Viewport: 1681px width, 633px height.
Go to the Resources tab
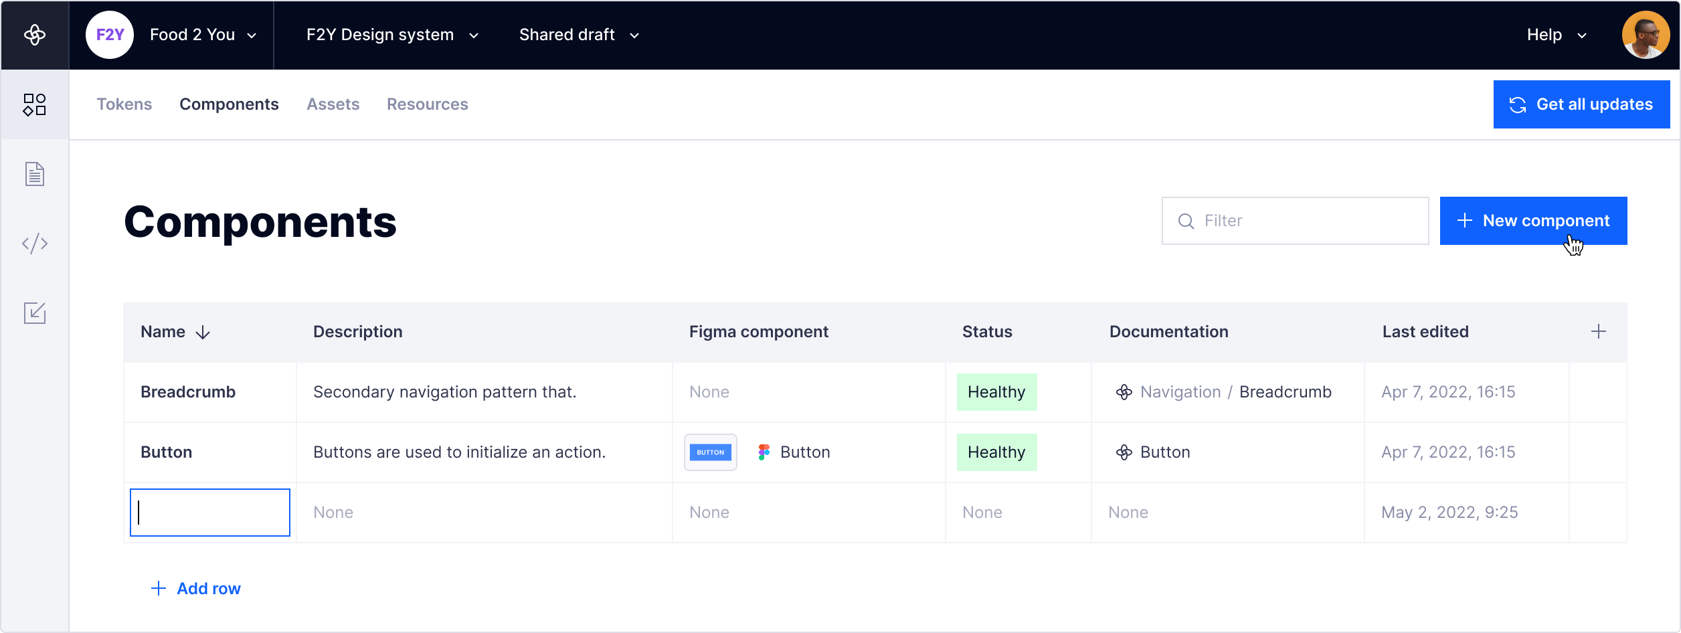tap(428, 104)
